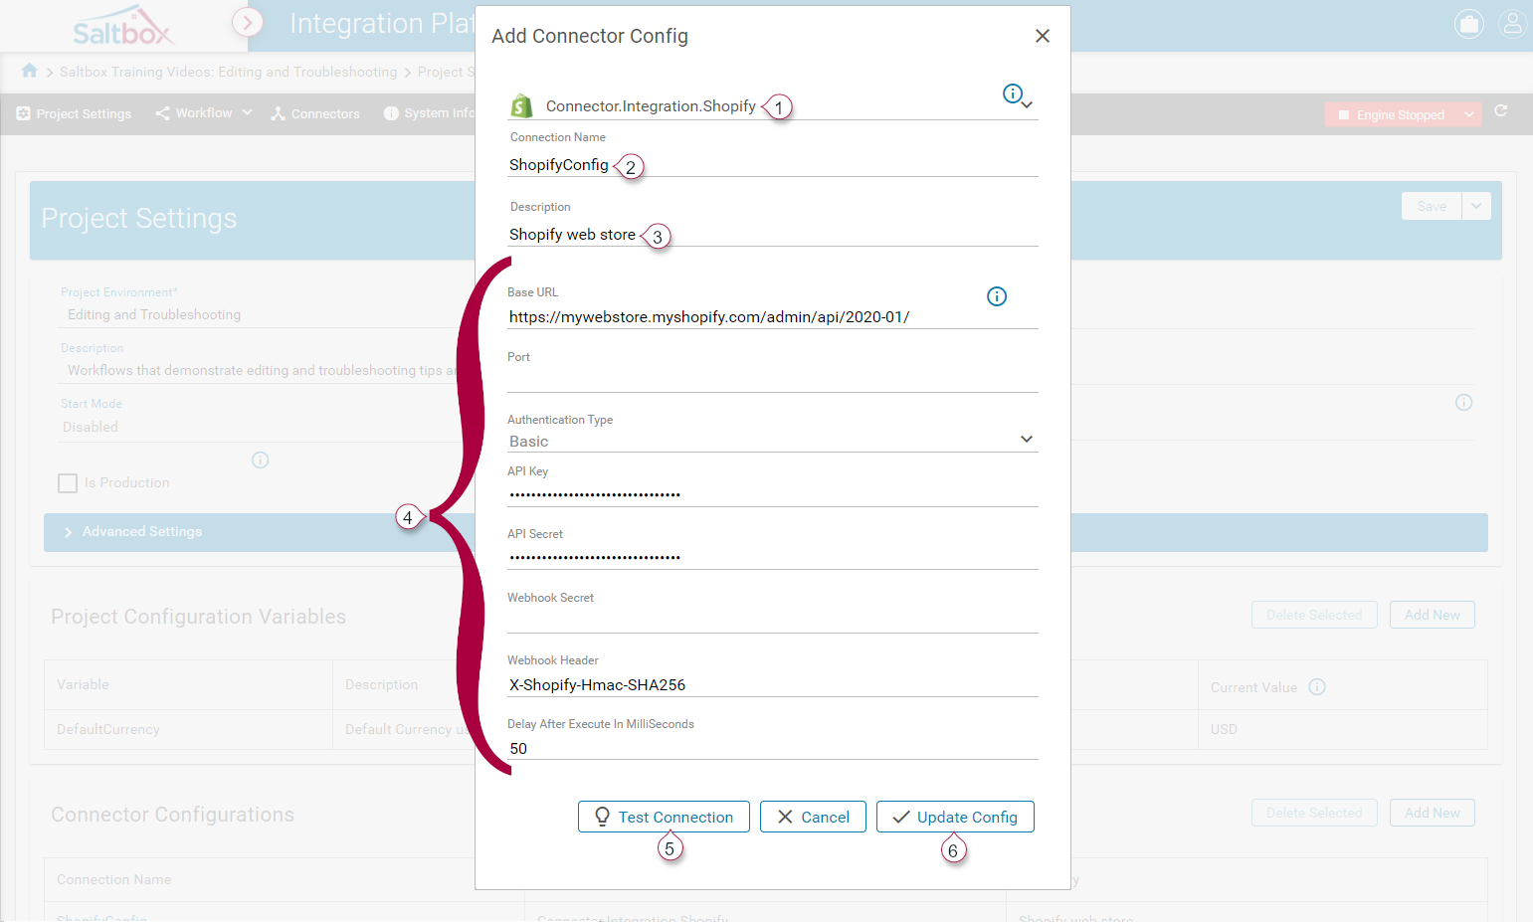Click Delete Selected for Configuration Variables
Image resolution: width=1533 pixels, height=922 pixels.
[1314, 615]
